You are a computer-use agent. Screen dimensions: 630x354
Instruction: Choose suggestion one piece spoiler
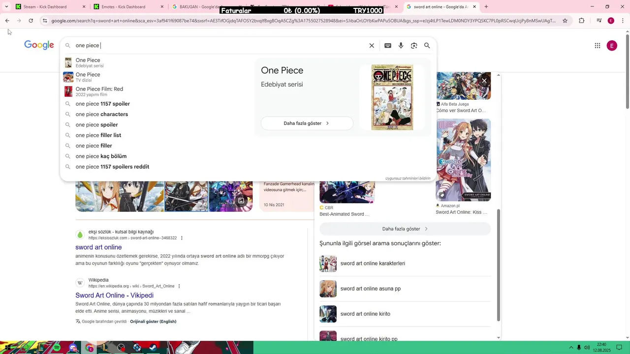click(157, 125)
